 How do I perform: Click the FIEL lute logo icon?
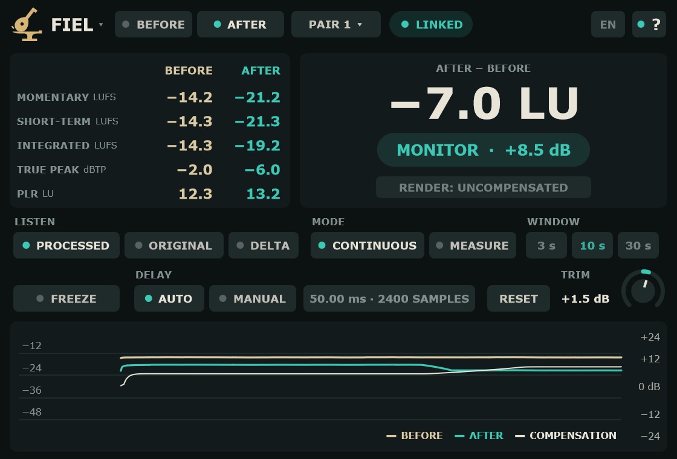point(27,25)
